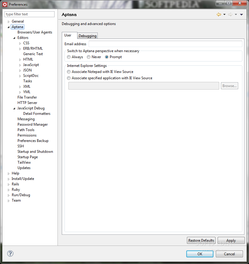Select Tasks under Editors

point(27,81)
